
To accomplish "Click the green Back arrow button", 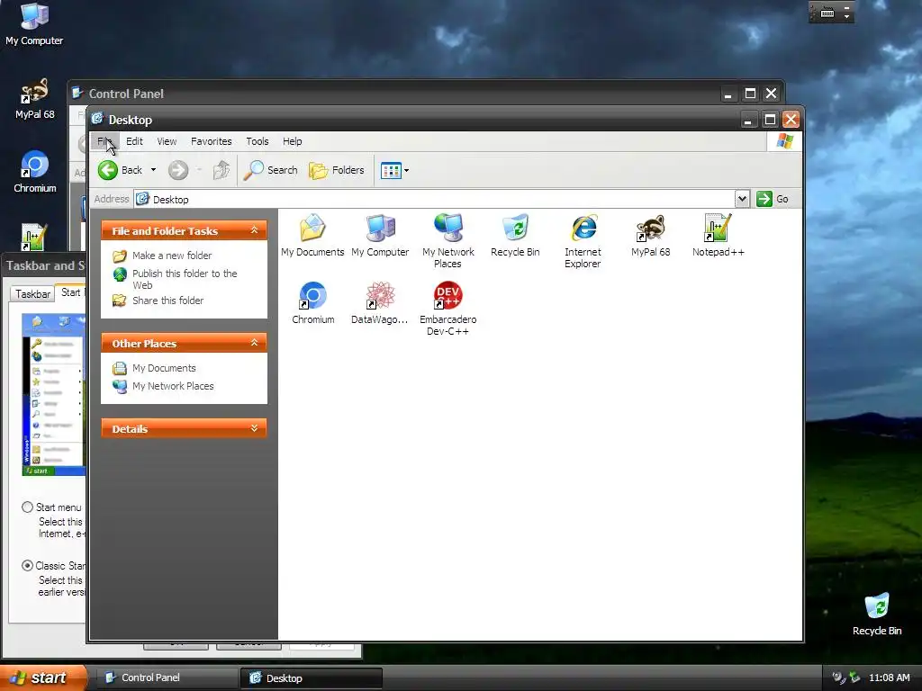I will [108, 170].
